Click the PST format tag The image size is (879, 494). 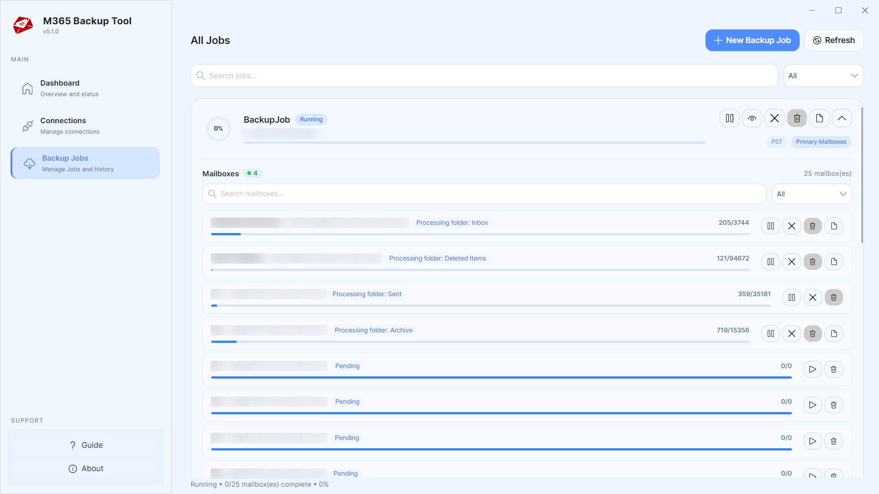(777, 142)
